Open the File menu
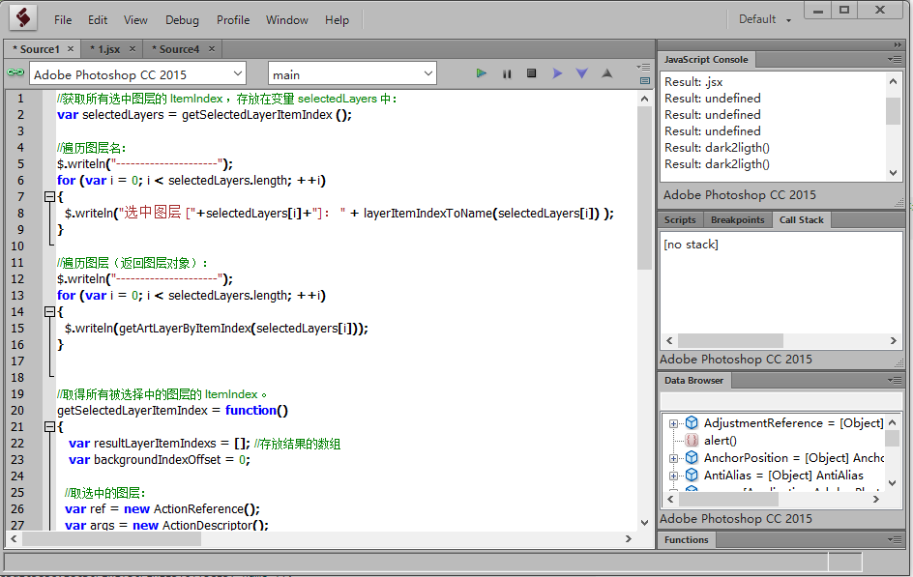This screenshot has height=577, width=913. (63, 19)
